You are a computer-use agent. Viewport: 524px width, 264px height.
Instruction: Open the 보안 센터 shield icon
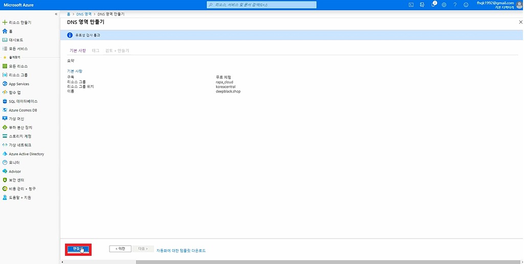click(5, 180)
